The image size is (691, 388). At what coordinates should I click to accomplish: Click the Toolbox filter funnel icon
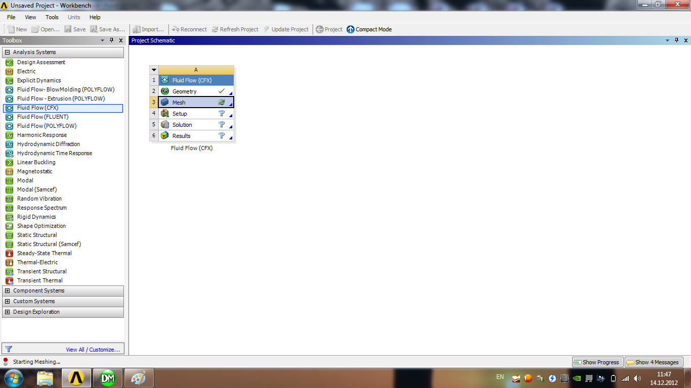pos(8,349)
